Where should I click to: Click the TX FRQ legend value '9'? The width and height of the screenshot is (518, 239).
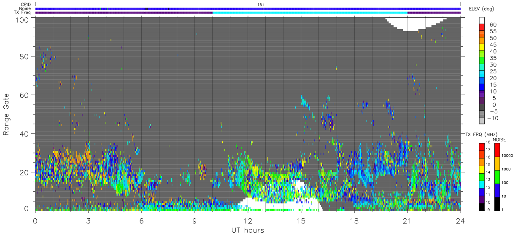(488, 209)
